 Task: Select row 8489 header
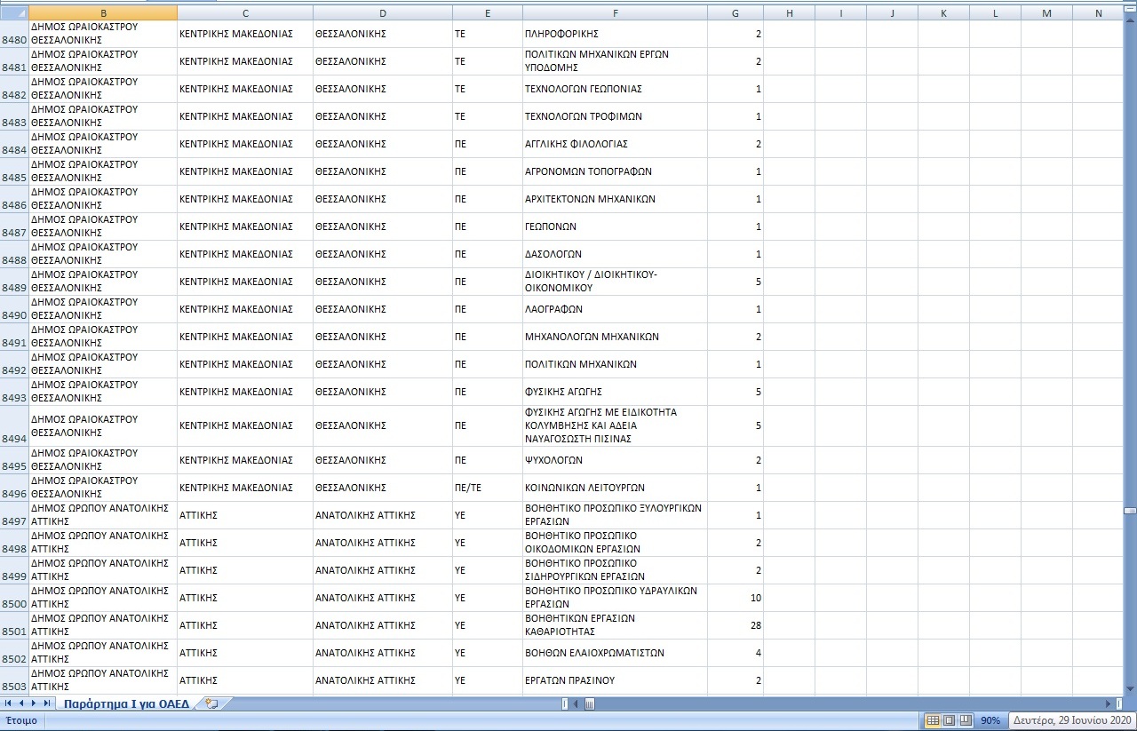[x=14, y=282]
